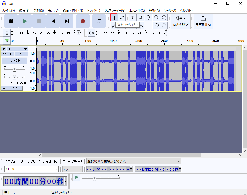Mute the 123 track
The width and height of the screenshot is (247, 195).
click(7, 54)
